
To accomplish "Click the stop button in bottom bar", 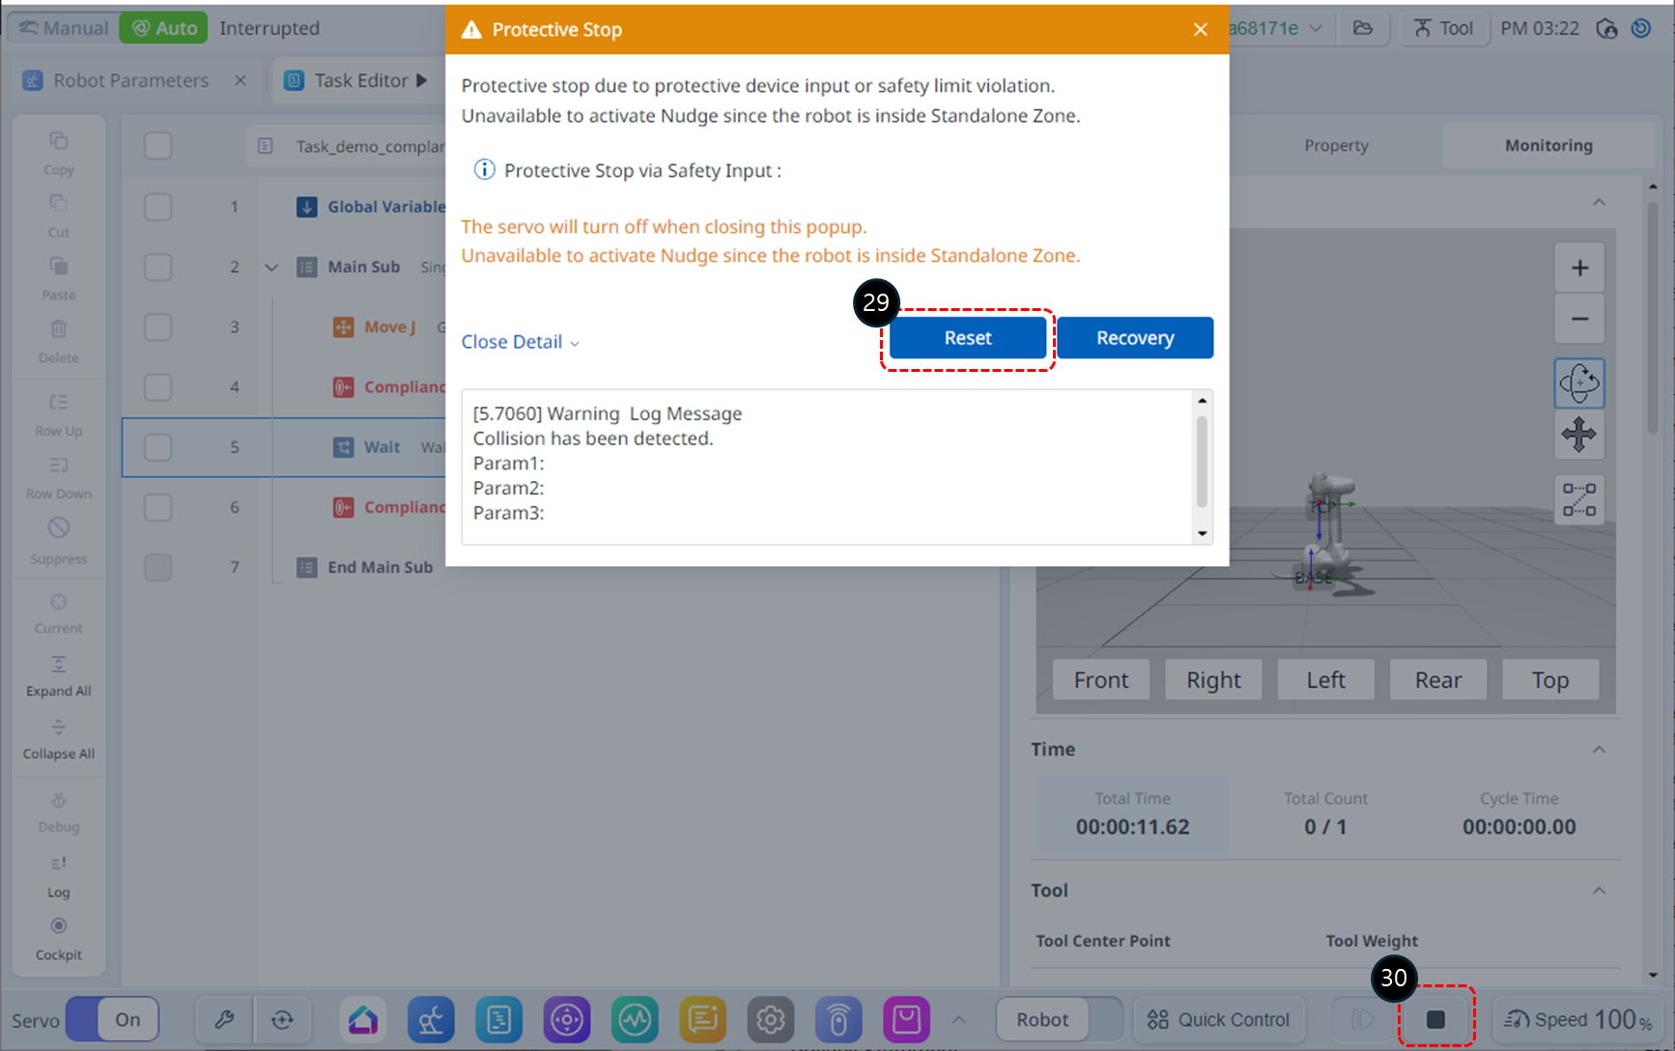I will (1435, 1019).
